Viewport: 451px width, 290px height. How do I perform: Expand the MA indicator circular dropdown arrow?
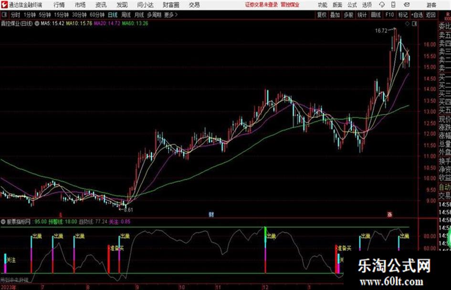click(37, 23)
